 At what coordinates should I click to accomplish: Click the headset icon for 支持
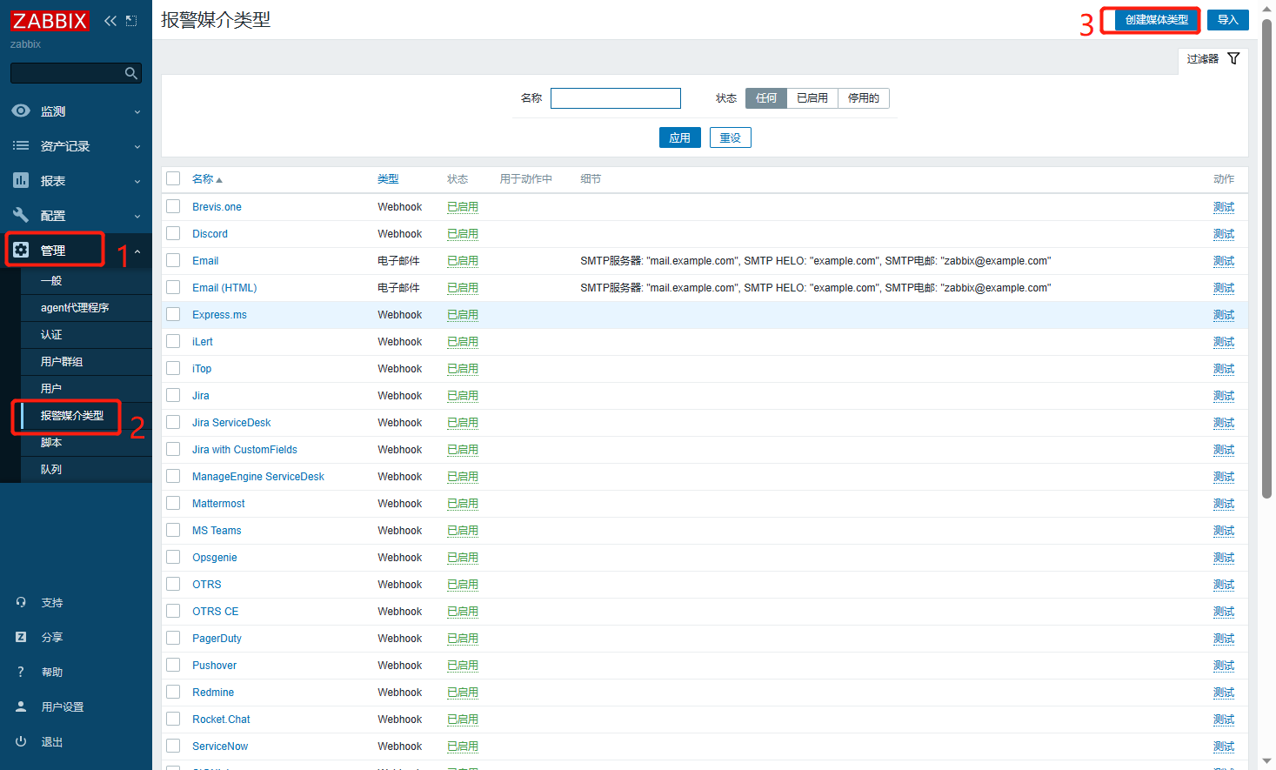(21, 602)
